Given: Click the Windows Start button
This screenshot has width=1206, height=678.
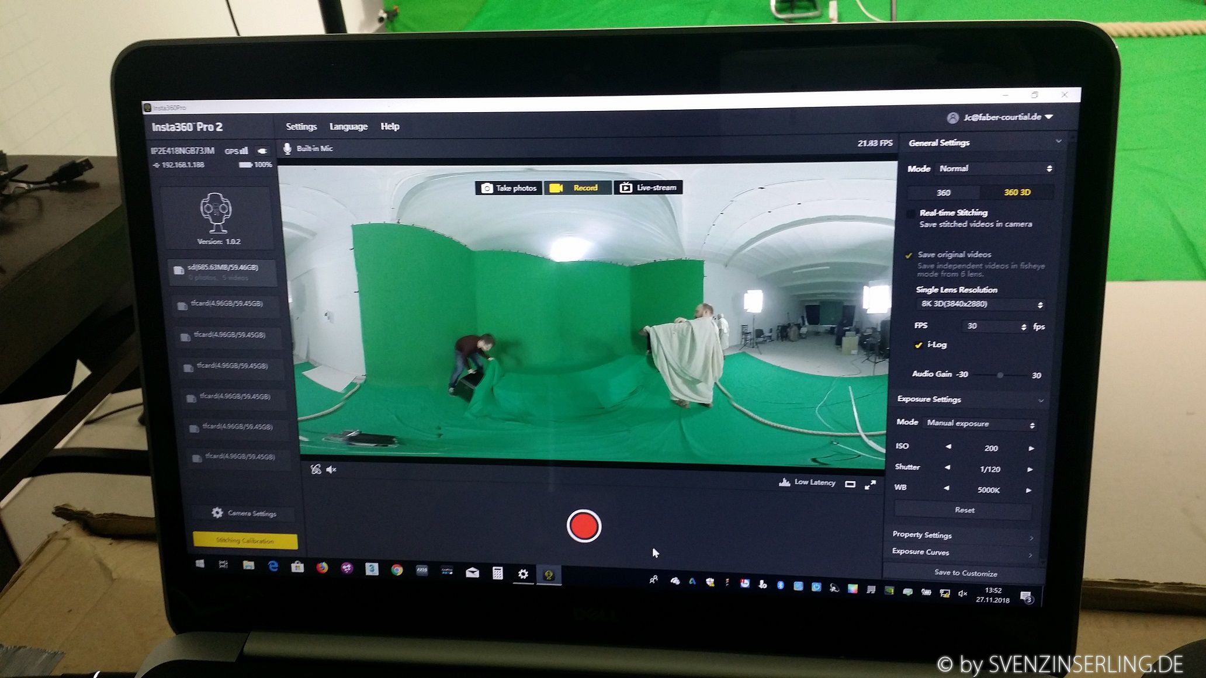Looking at the screenshot, I should point(200,564).
